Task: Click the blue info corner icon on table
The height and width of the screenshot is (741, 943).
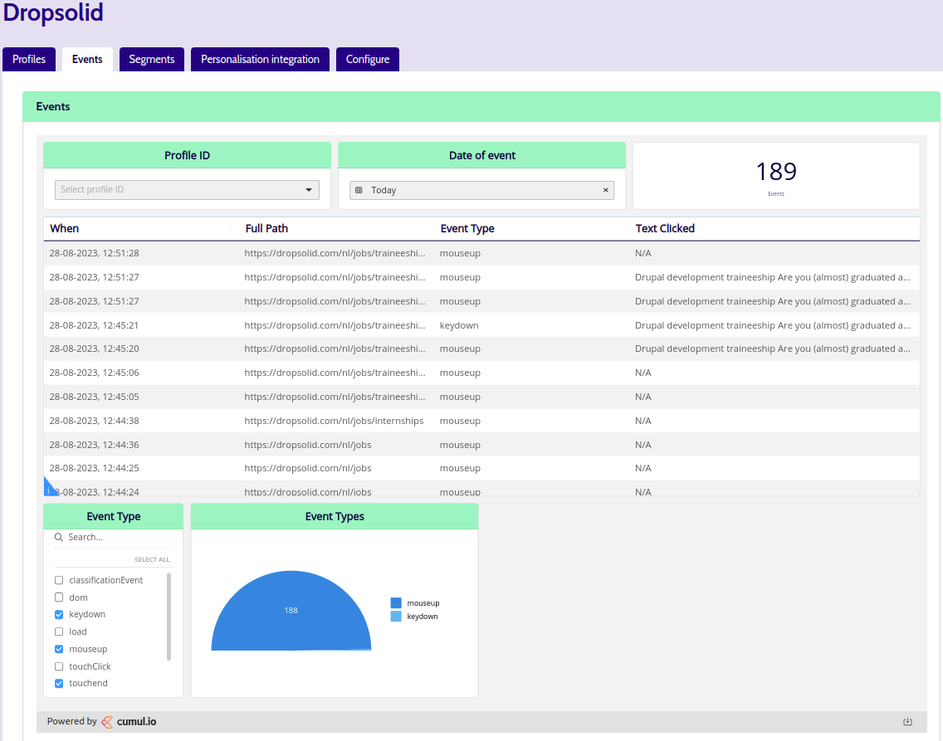Action: [49, 488]
